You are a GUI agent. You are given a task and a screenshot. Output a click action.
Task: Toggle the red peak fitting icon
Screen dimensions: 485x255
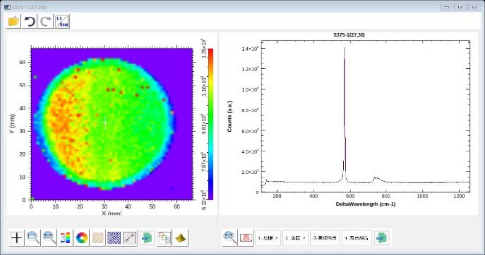246,237
